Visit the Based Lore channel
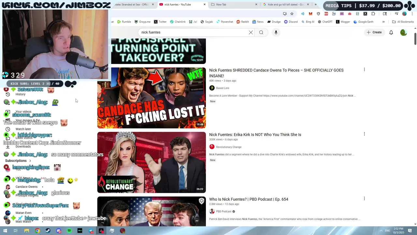Image resolution: width=417 pixels, height=235 pixels. click(x=223, y=88)
